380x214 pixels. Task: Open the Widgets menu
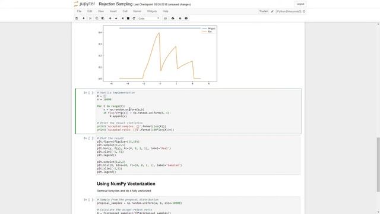[x=152, y=11]
